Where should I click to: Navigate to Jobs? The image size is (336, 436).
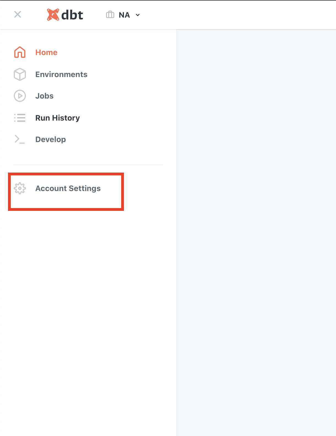(x=44, y=96)
